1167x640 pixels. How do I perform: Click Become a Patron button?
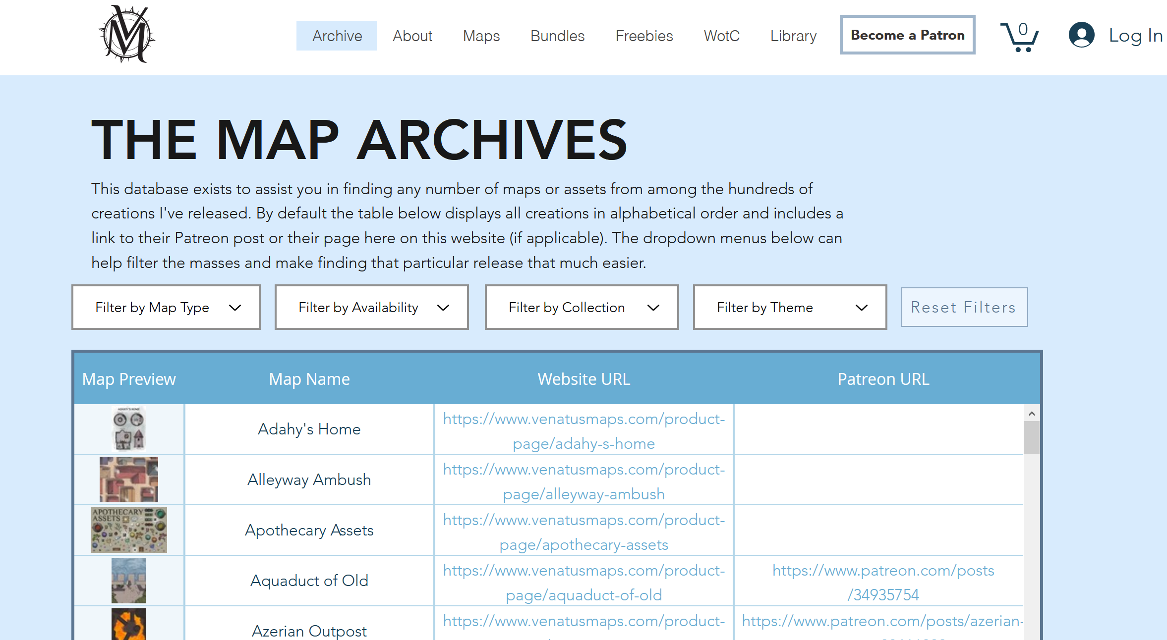(908, 35)
